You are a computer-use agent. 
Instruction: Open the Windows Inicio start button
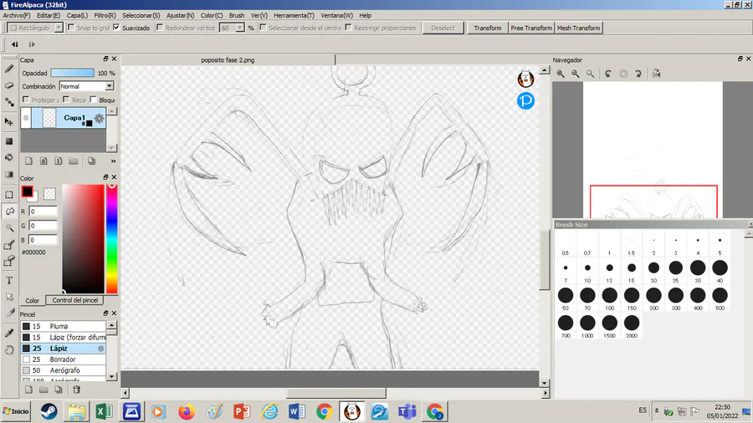coord(16,411)
